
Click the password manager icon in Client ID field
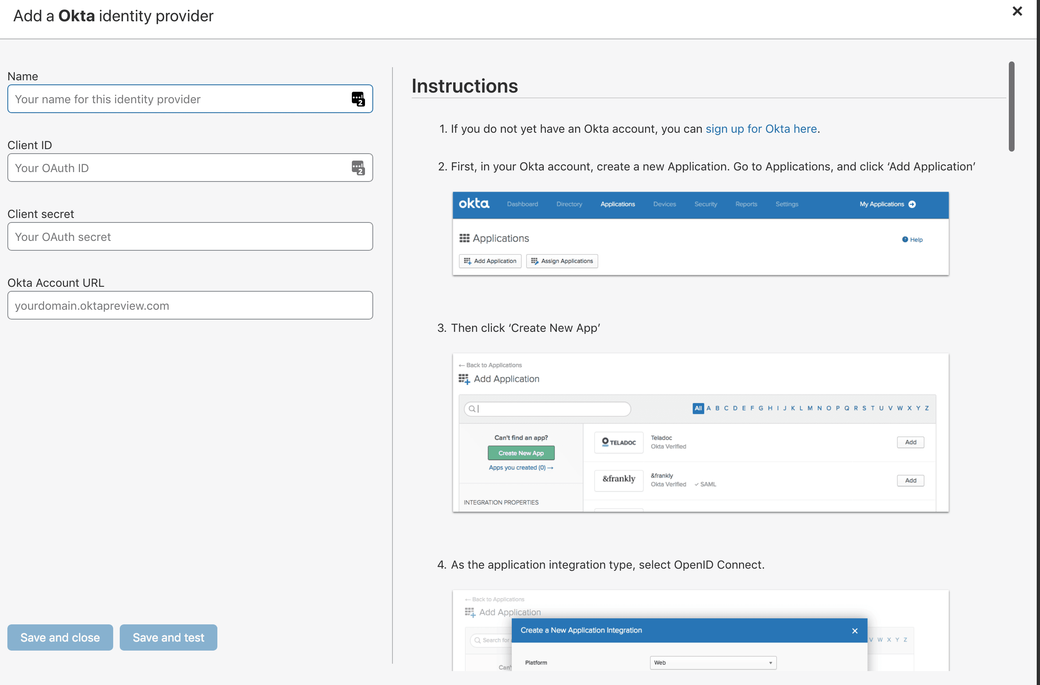358,168
